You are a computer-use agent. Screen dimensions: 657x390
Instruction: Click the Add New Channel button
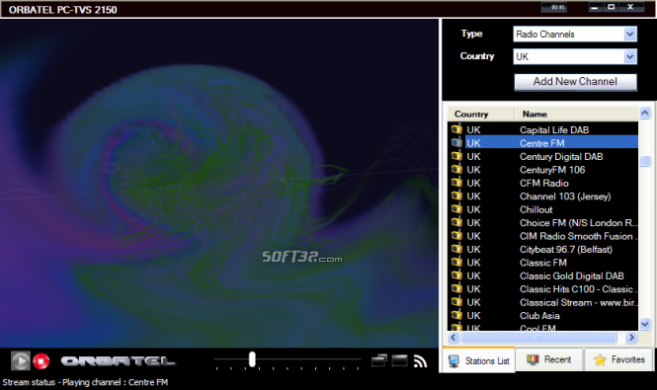575,82
